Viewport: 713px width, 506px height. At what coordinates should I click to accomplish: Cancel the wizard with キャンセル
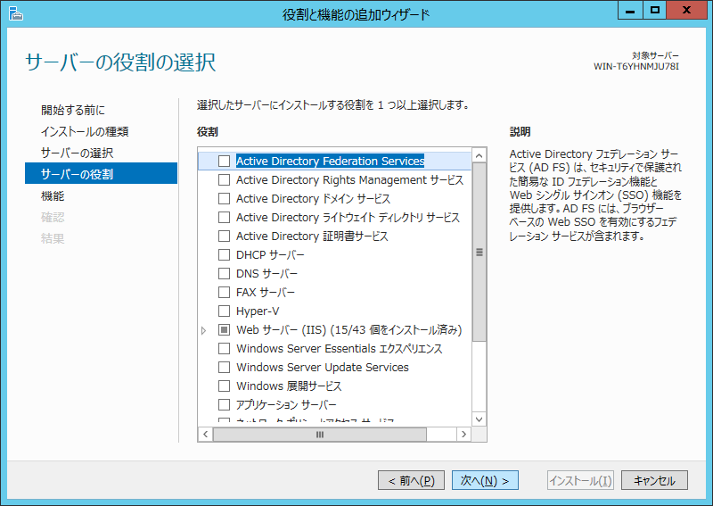click(x=654, y=480)
